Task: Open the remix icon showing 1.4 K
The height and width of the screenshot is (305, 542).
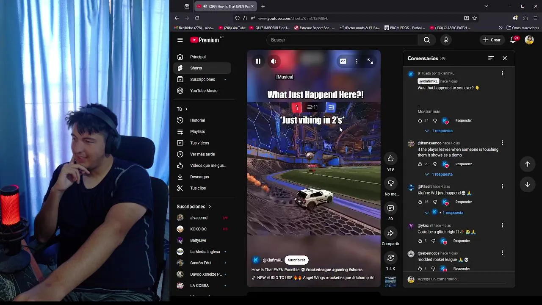Action: click(x=390, y=258)
